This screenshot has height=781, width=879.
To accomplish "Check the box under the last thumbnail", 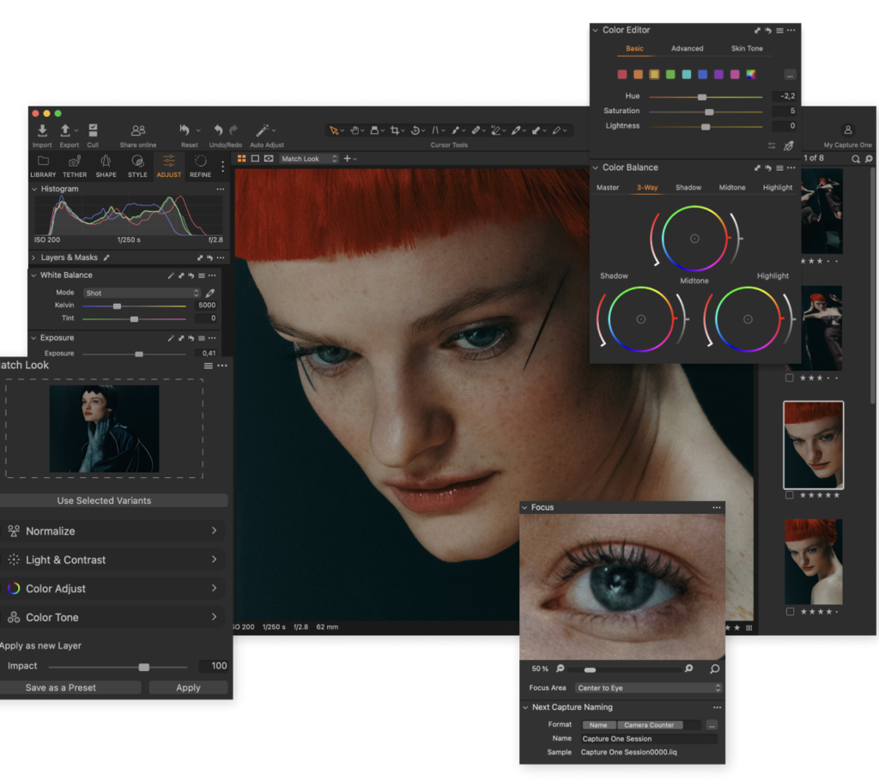I will click(790, 612).
